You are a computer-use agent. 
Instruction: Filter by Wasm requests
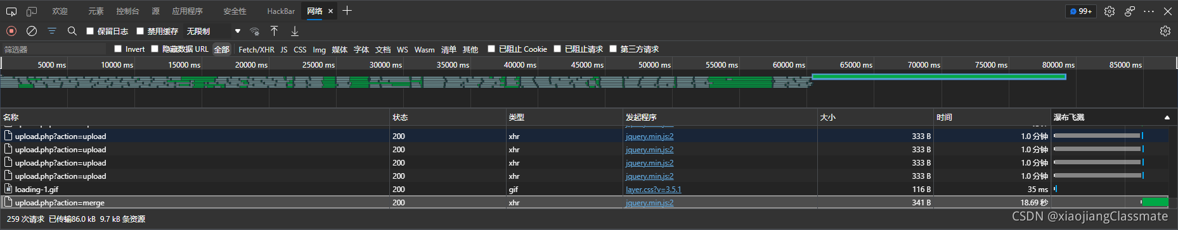[425, 49]
